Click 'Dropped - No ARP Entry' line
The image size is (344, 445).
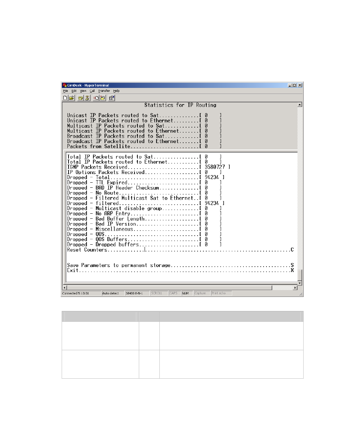(144, 213)
